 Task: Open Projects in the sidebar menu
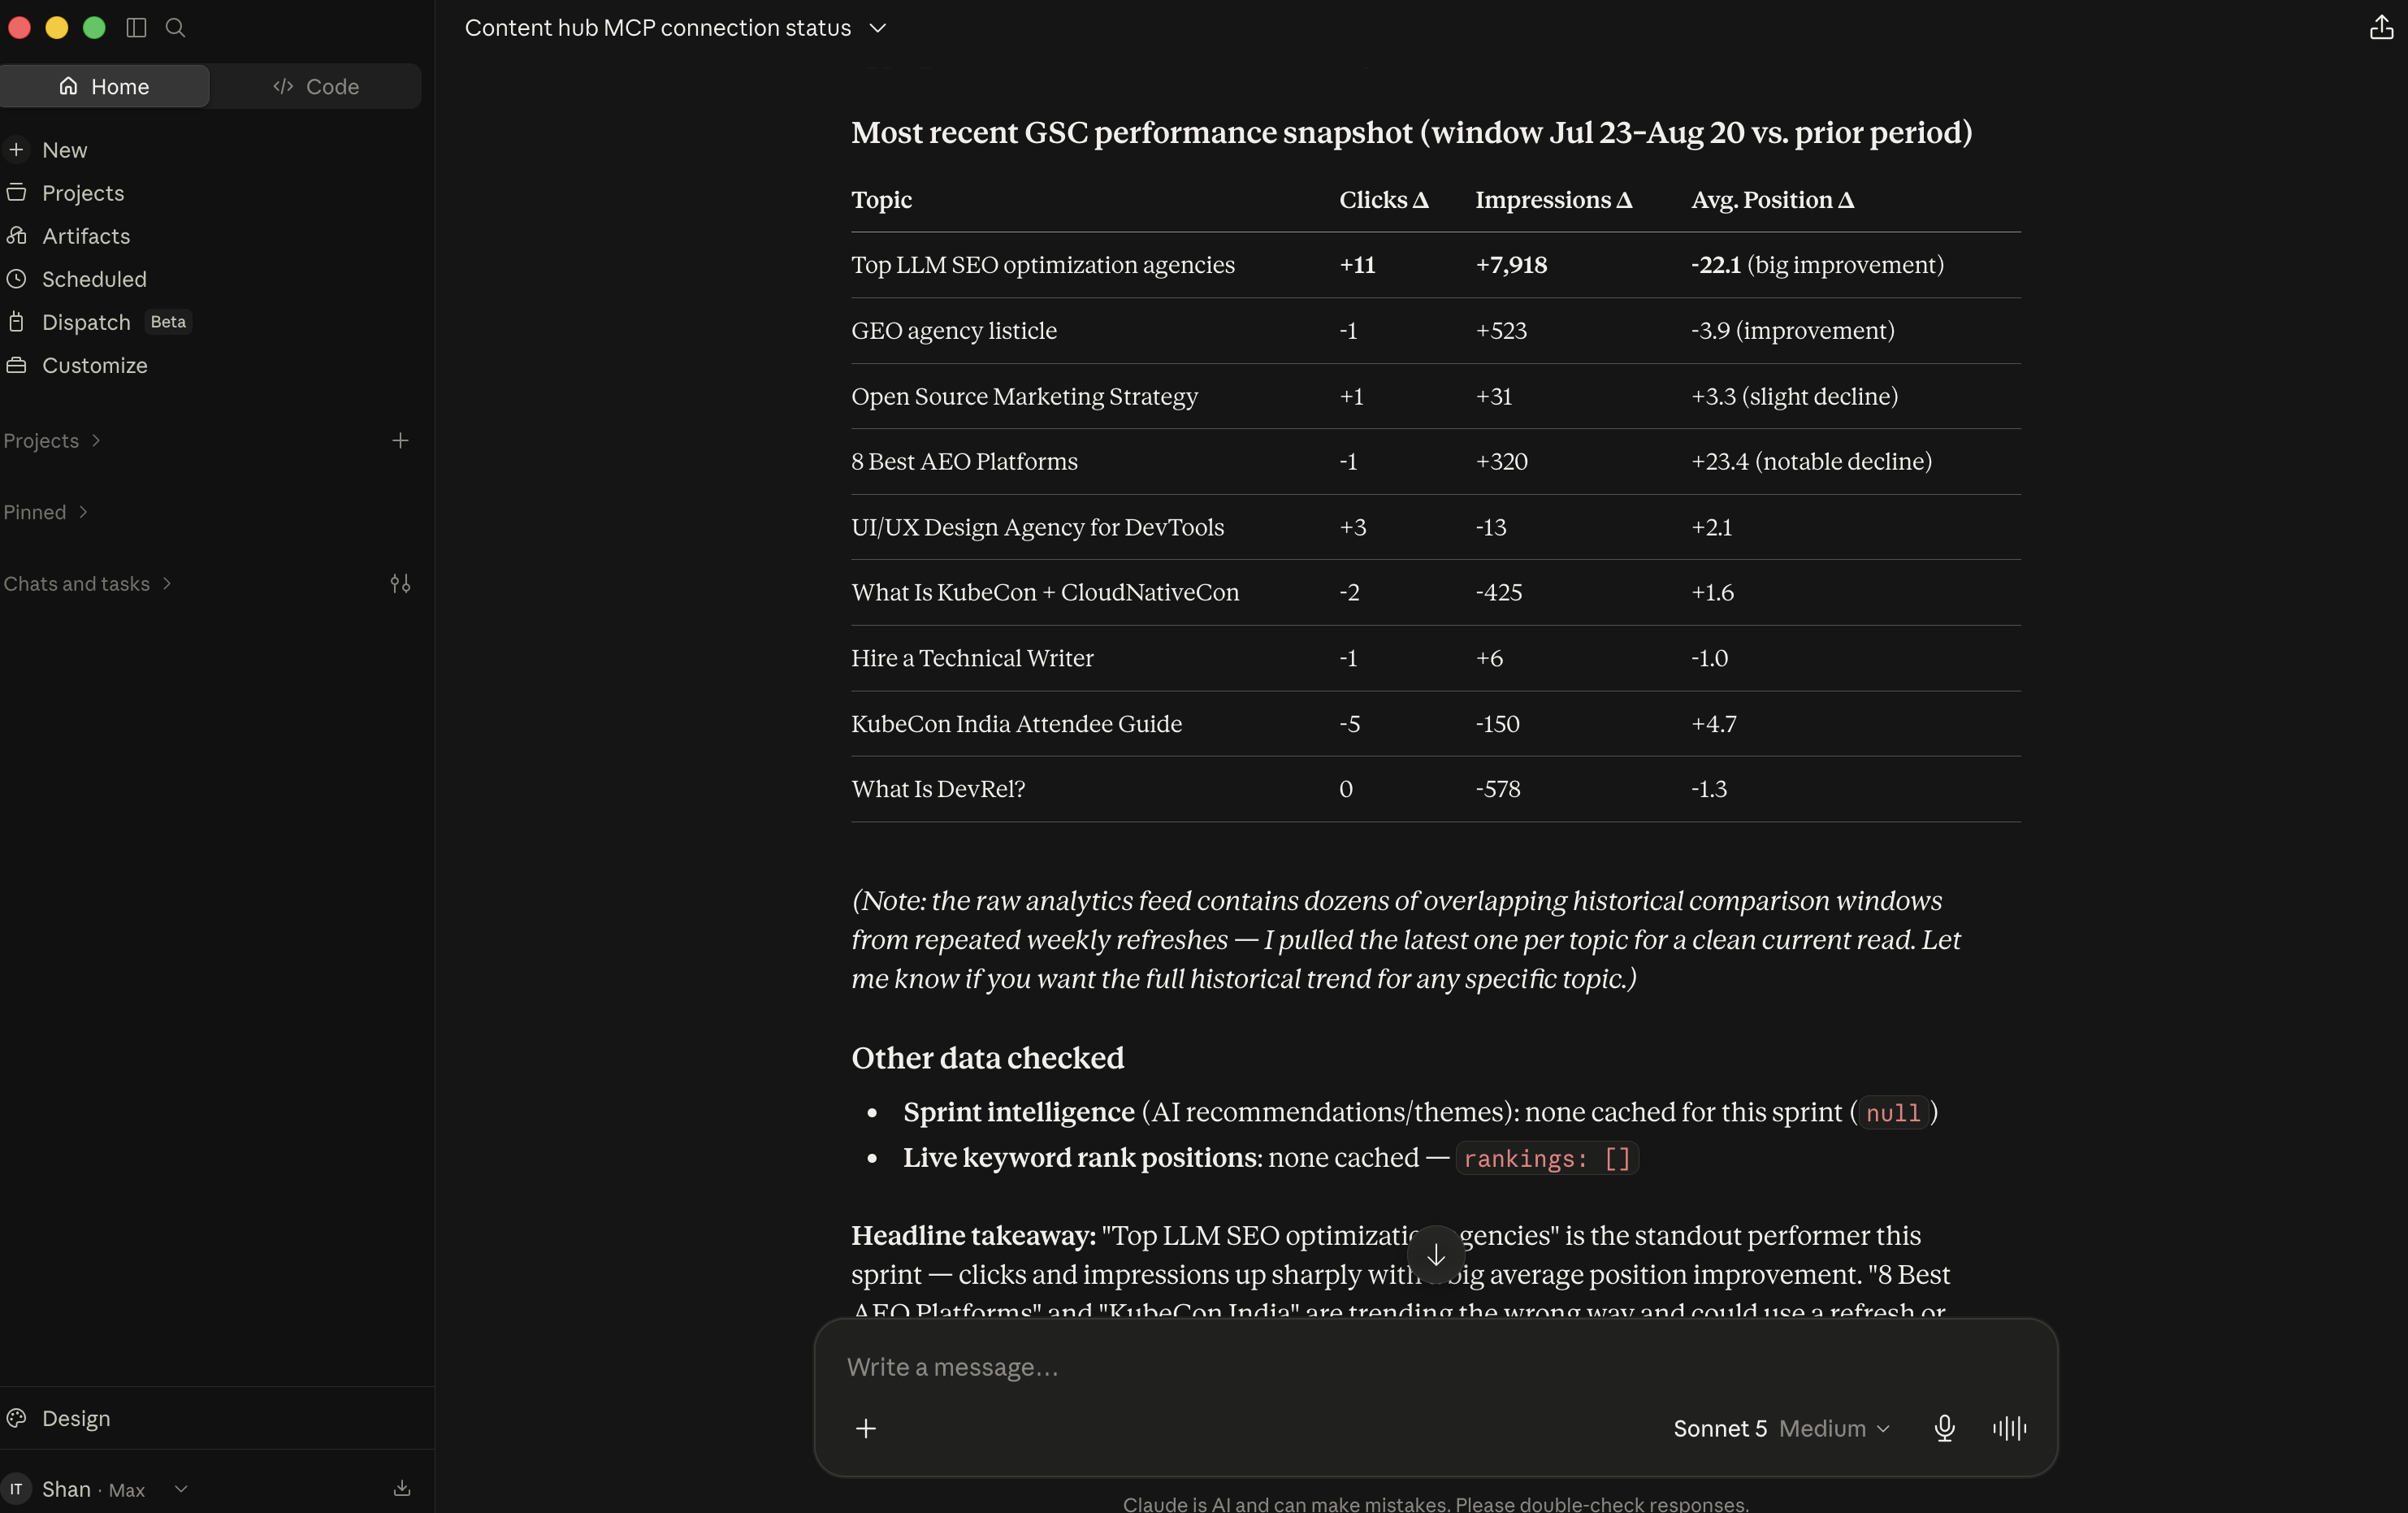(x=83, y=193)
